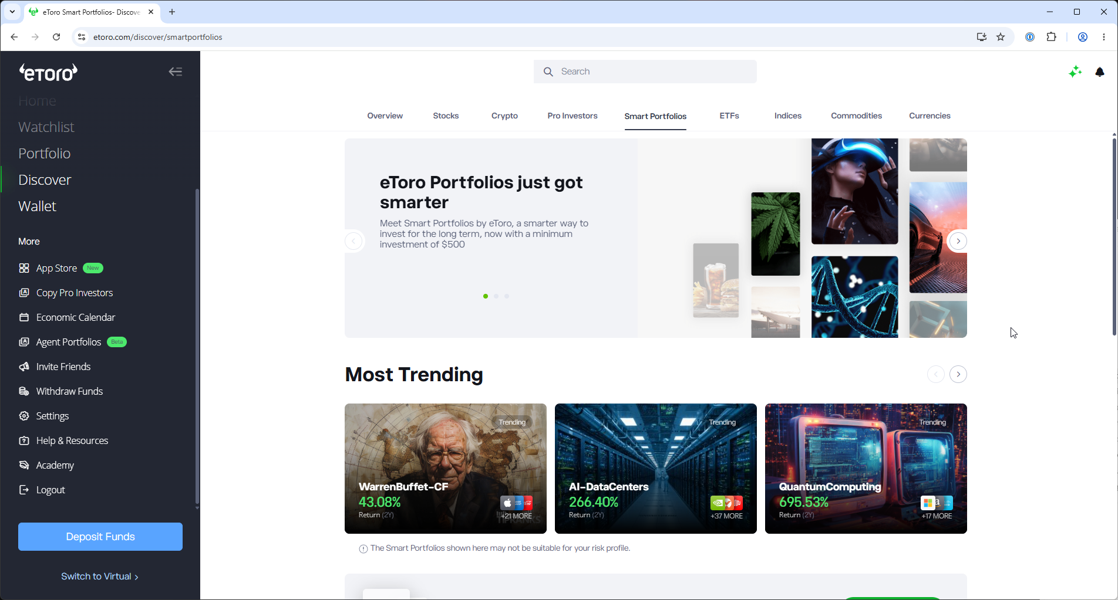Go to previous banner slide arrow
The width and height of the screenshot is (1118, 600).
[x=353, y=241]
